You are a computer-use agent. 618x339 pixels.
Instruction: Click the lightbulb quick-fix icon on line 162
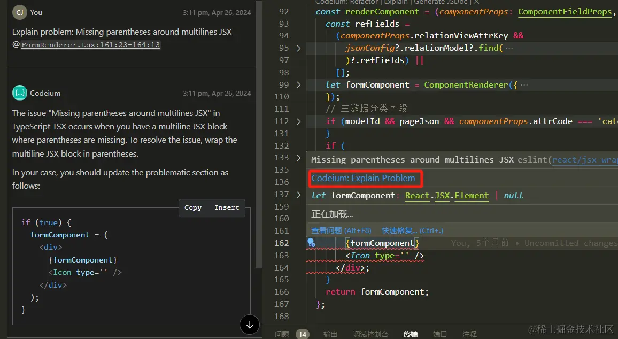[311, 243]
